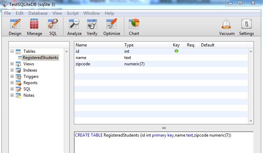This screenshot has height=153, width=263.
Task: Expand the Notes tree node
Action: 12,95
